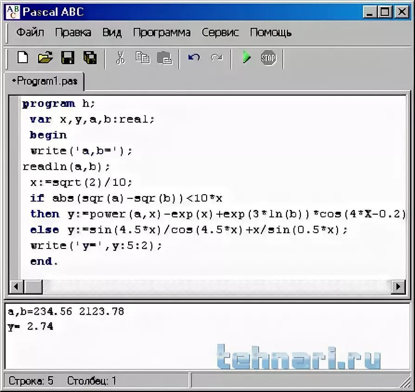Screen dimensions: 415x392
Task: Open the Правка menu
Action: pos(73,33)
